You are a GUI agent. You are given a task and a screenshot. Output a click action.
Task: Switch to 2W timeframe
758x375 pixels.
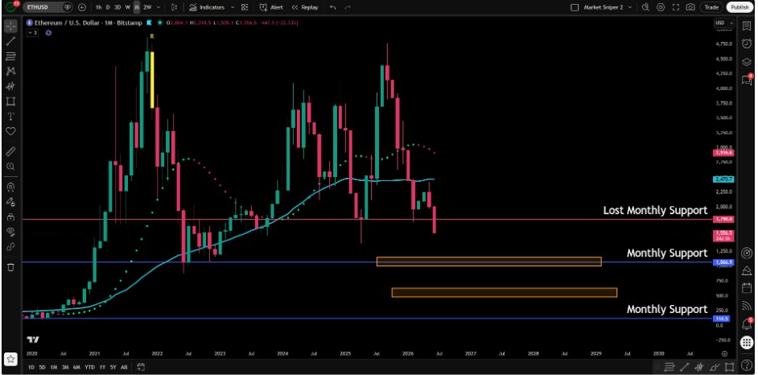[147, 7]
